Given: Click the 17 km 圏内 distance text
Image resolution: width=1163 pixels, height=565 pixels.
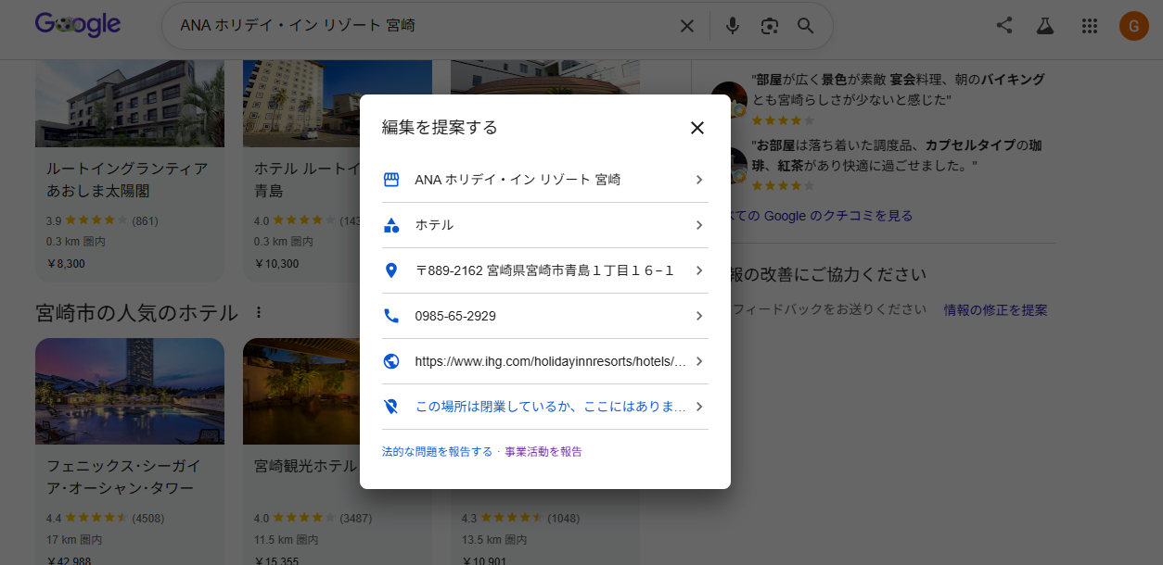Looking at the screenshot, I should coord(74,539).
